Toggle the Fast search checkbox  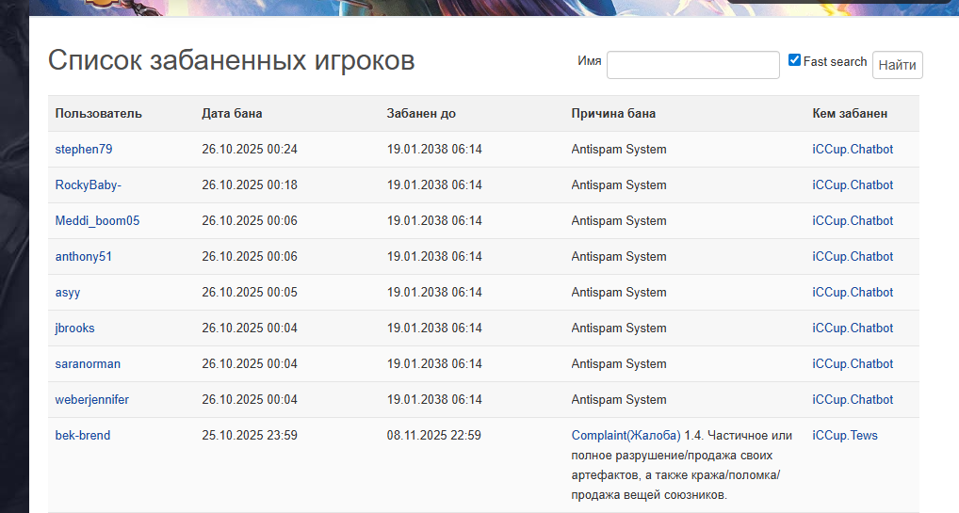[794, 60]
